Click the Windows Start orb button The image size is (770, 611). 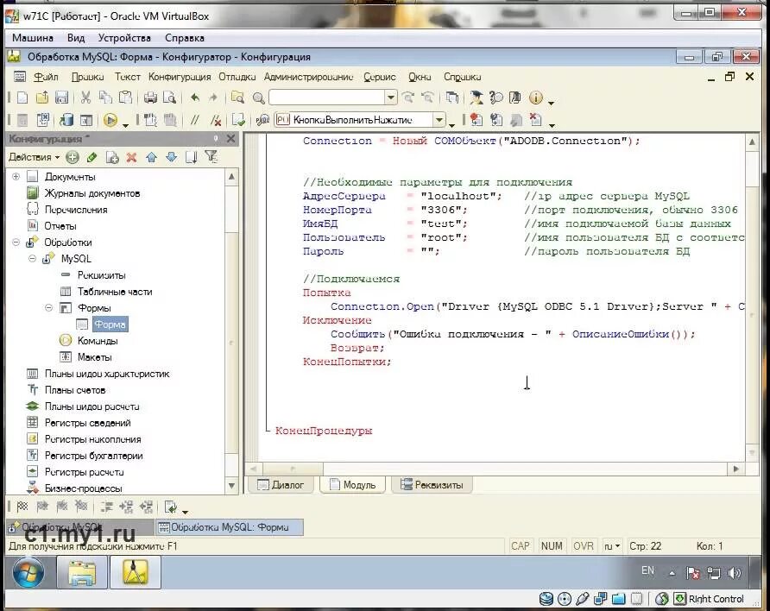pos(28,572)
